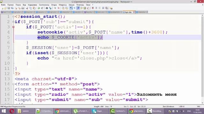Image resolution: width=204 pixels, height=114 pixels.
Task: Click UTF-8 encoding in status bar
Action: pyautogui.click(x=182, y=106)
